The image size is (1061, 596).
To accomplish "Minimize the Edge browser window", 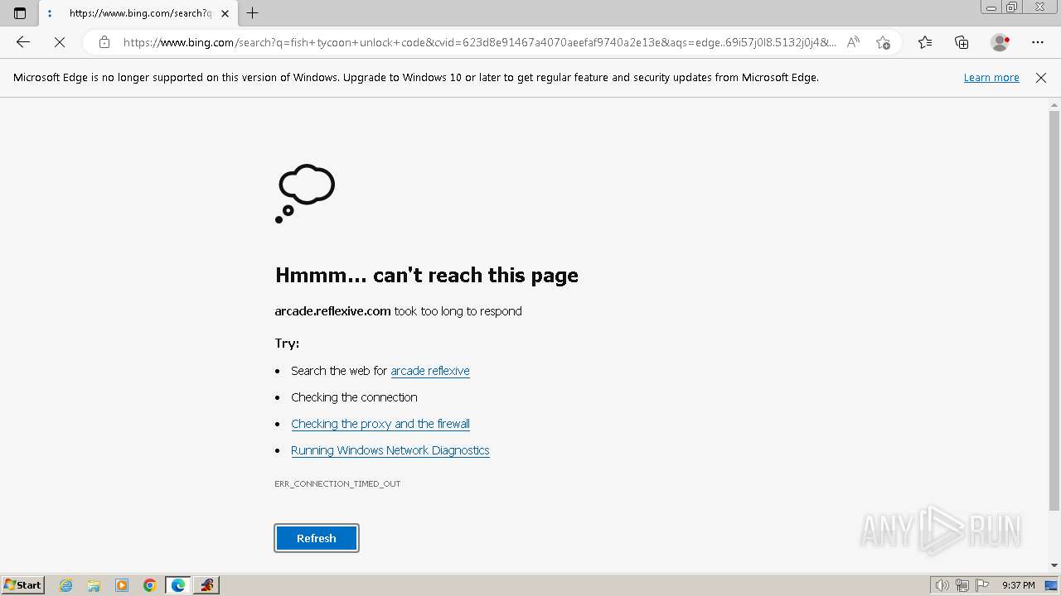I will coord(991,7).
